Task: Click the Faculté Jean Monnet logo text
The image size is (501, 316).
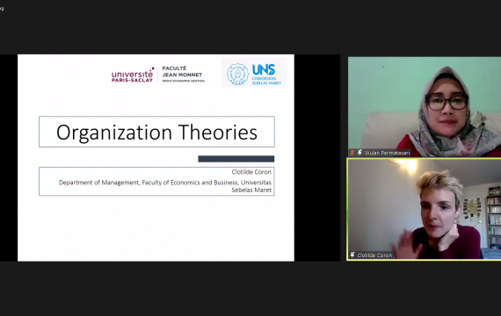Action: (x=183, y=75)
